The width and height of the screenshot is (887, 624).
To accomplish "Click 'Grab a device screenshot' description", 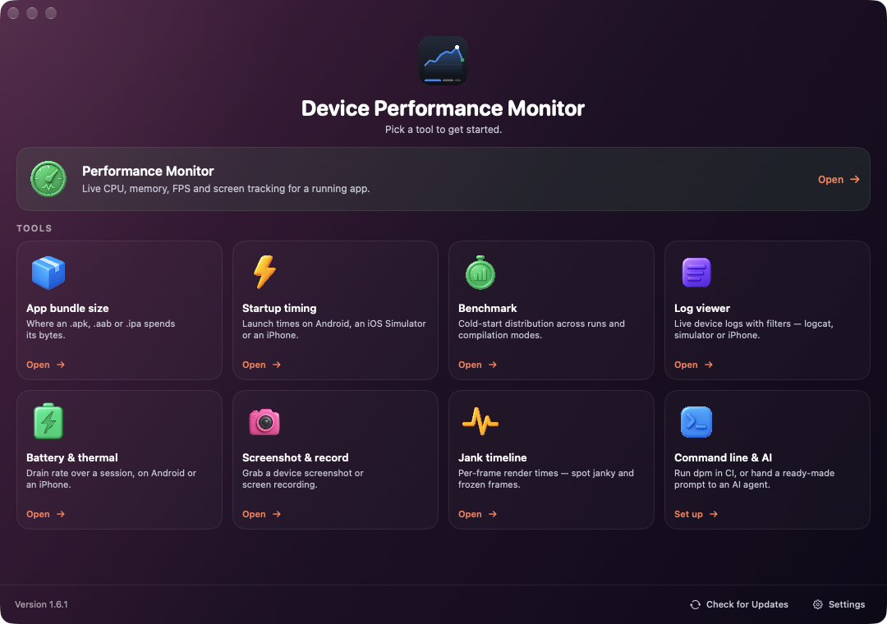I will [302, 479].
